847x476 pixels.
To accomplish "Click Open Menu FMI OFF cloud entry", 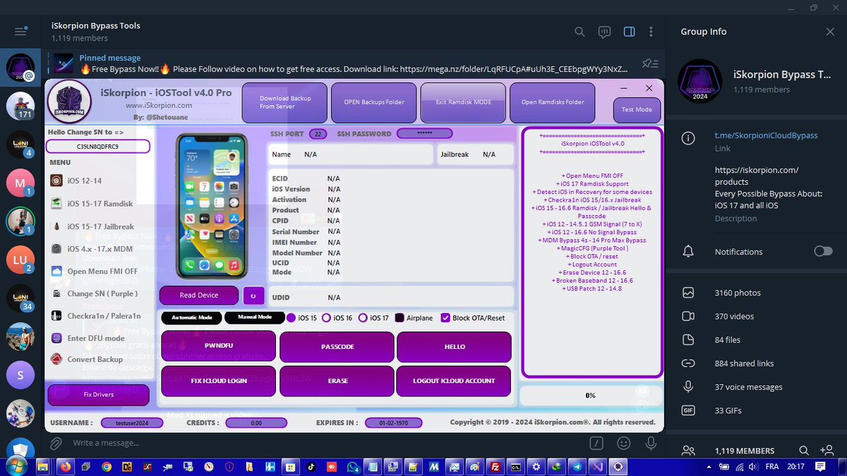I will coord(94,271).
